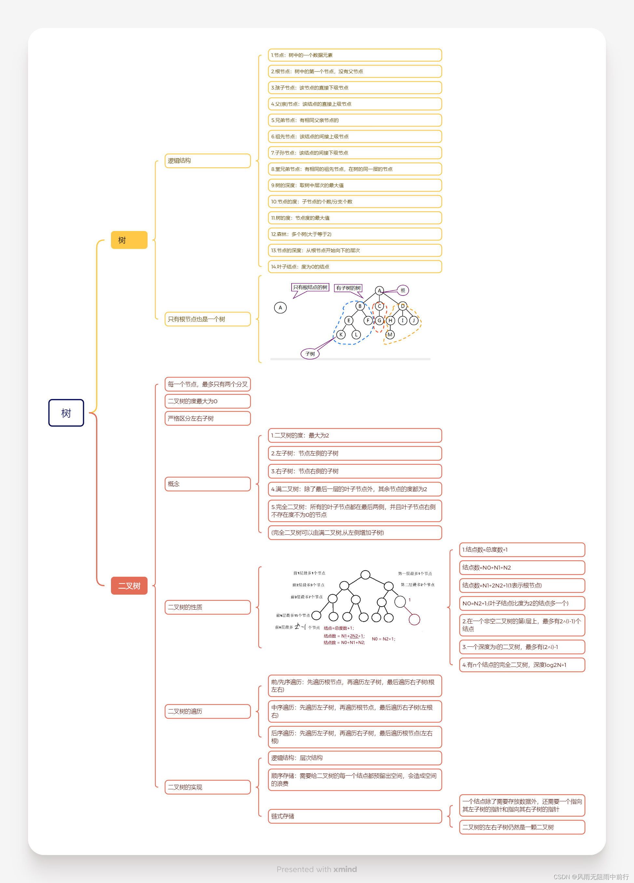Click the 逻辑结构 topic node
Screen dimensions: 634x883
tap(207, 160)
